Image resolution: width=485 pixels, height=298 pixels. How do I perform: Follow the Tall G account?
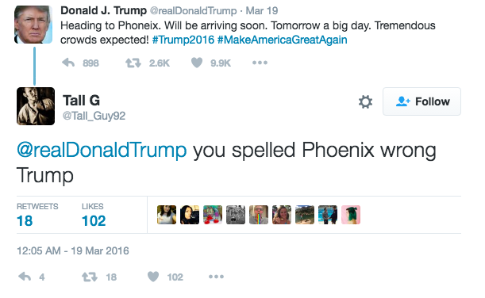click(x=422, y=101)
